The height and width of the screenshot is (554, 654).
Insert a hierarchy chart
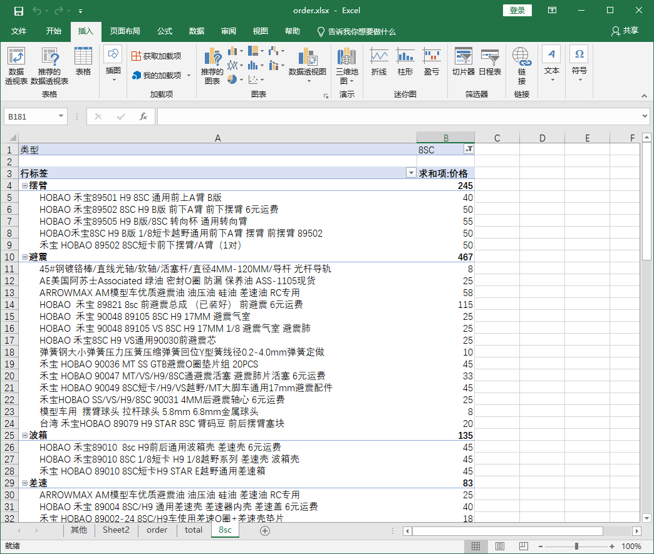pos(256,51)
